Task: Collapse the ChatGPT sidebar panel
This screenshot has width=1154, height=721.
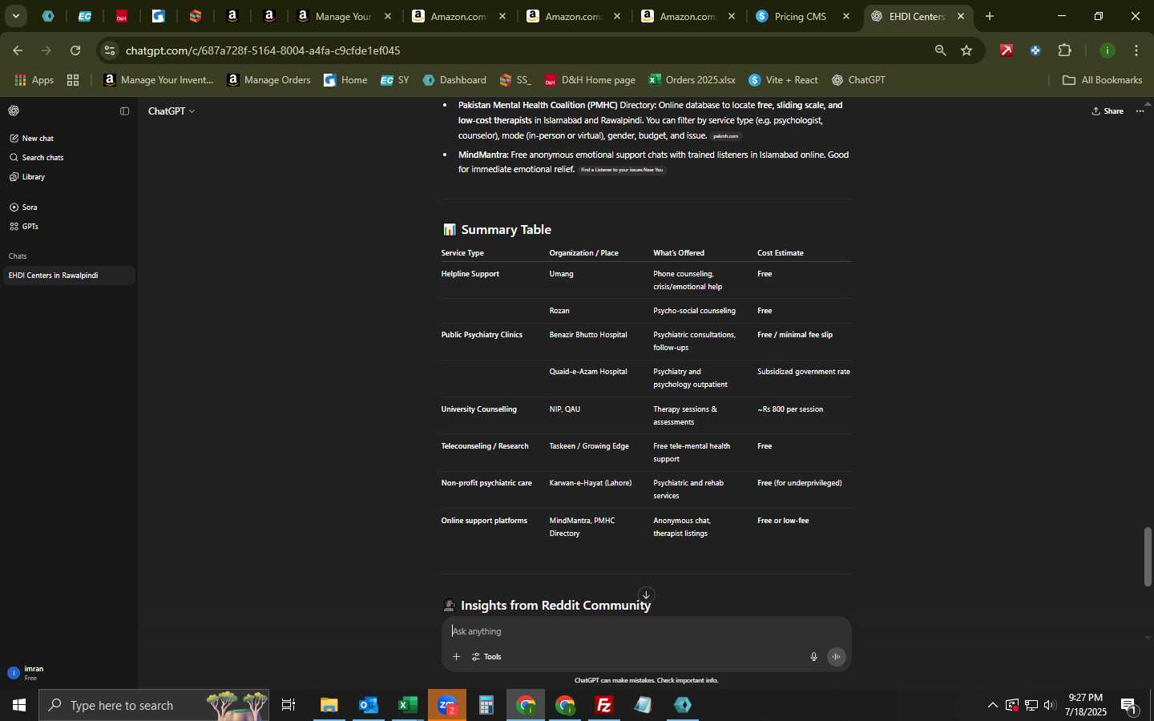Action: click(124, 111)
